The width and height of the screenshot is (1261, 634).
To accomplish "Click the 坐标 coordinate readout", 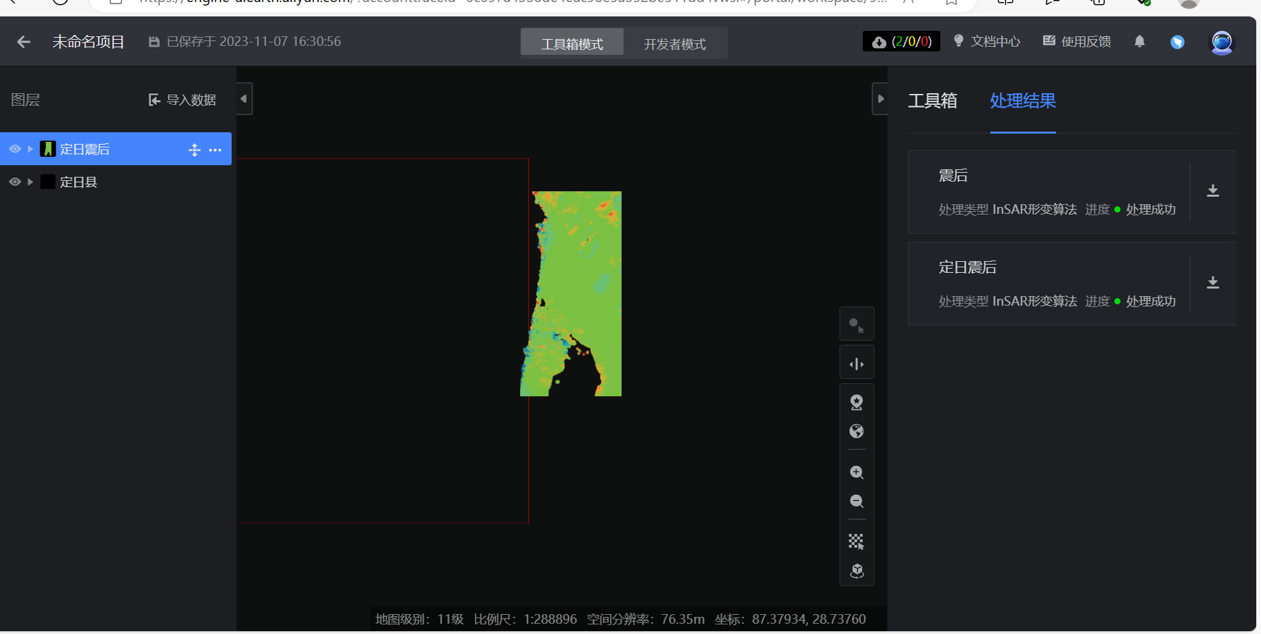I will tap(790, 620).
